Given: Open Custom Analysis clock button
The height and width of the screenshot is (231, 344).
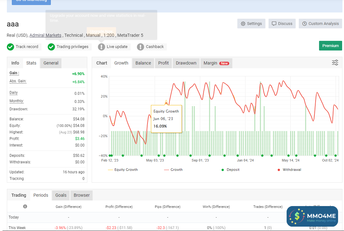Looking at the screenshot, I should click(320, 24).
